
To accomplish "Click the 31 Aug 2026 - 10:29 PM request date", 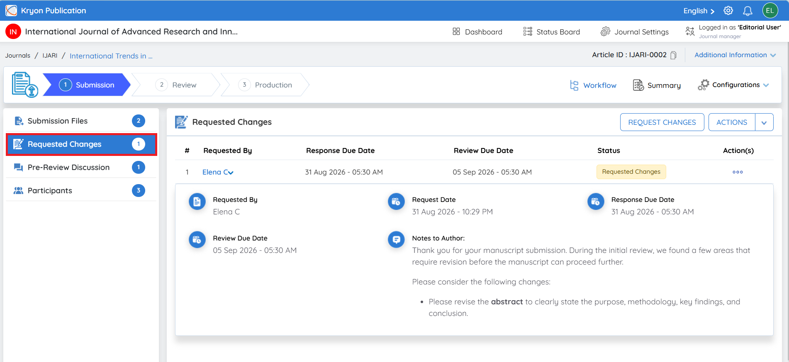I will (452, 212).
